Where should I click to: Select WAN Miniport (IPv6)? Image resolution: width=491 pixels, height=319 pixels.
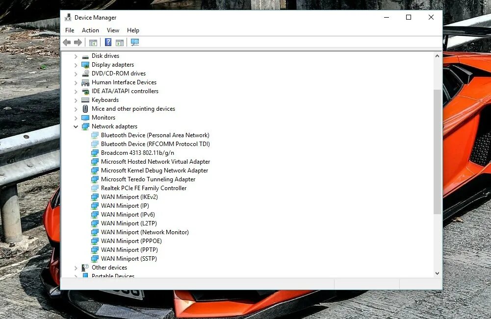pyautogui.click(x=128, y=215)
